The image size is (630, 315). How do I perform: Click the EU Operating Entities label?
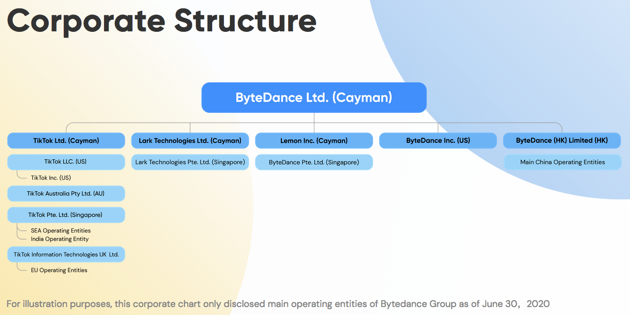coord(59,271)
